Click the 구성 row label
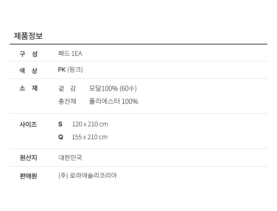 pos(28,54)
